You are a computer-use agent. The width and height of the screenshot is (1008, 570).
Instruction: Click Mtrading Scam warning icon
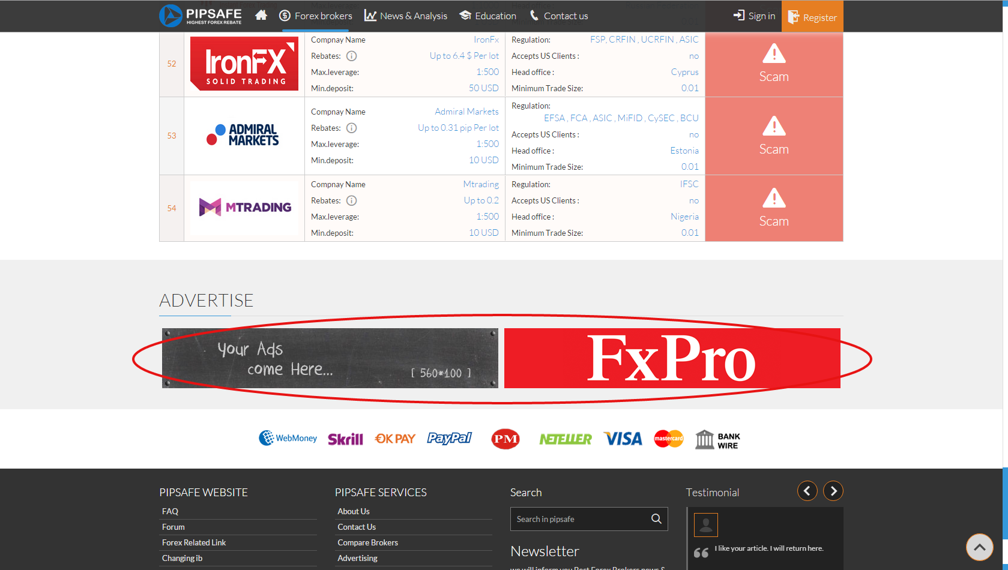[x=774, y=198]
